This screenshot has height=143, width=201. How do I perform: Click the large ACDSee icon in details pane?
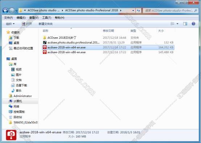11,135
